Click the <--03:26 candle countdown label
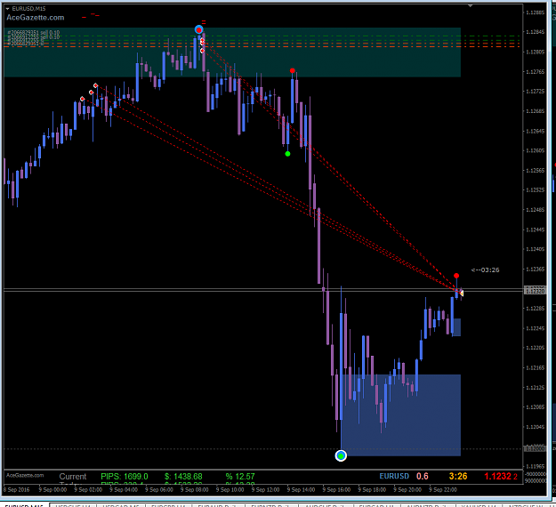Image resolution: width=556 pixels, height=507 pixels. point(485,270)
